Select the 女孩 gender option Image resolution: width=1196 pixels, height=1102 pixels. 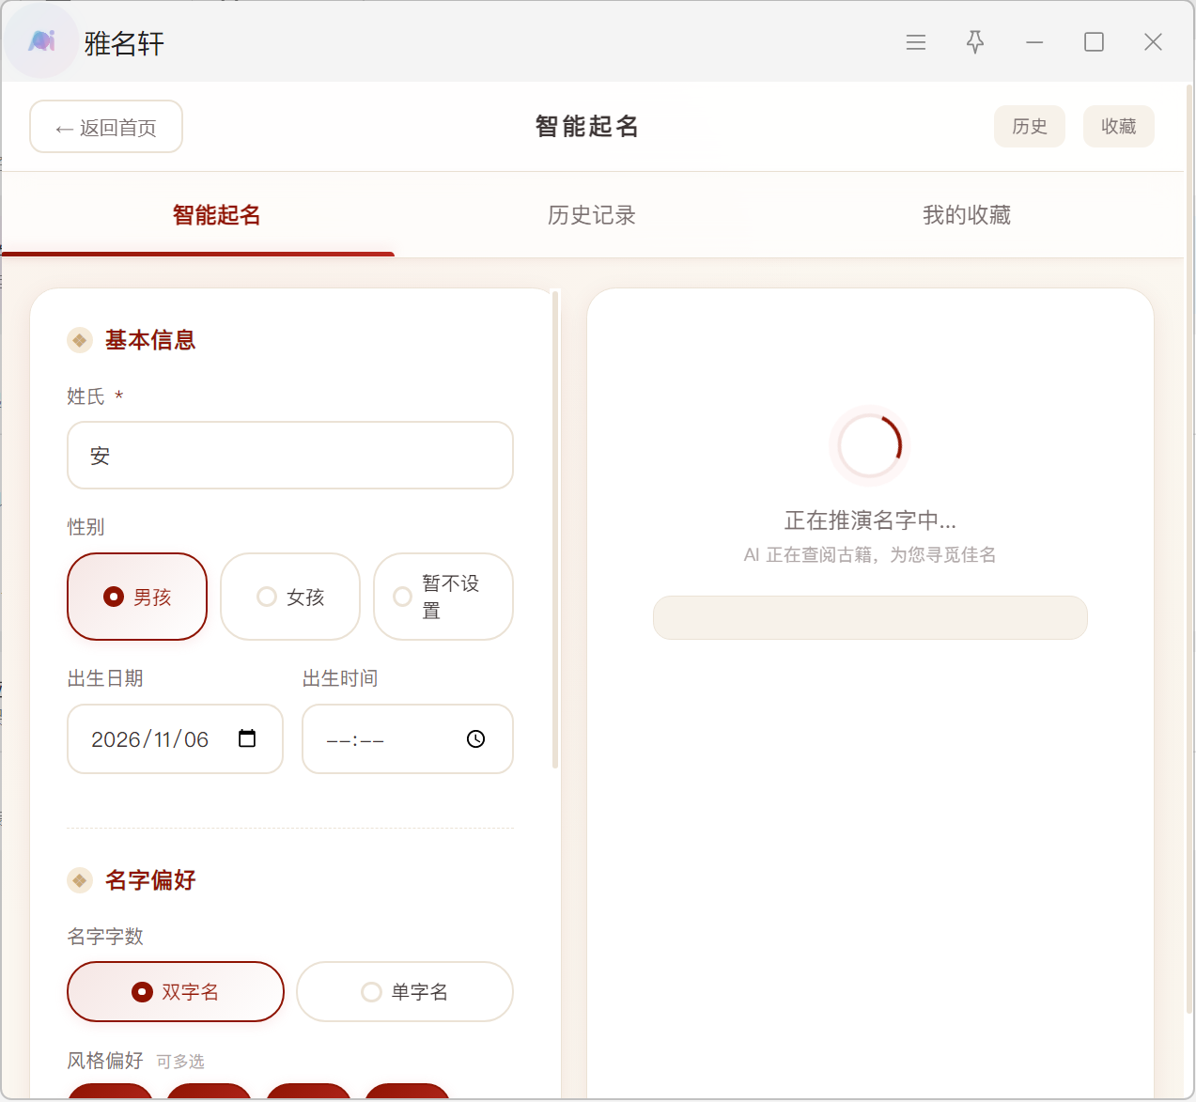coord(290,597)
